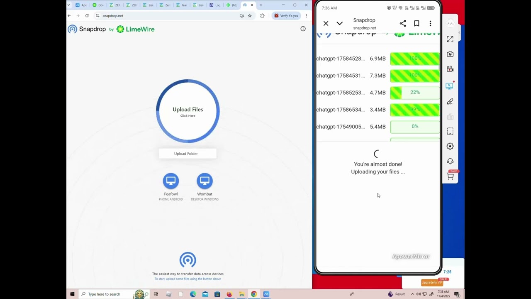Viewport: 531px width, 299px height.
Task: Select the Peafowl phone android device
Action: point(171,187)
